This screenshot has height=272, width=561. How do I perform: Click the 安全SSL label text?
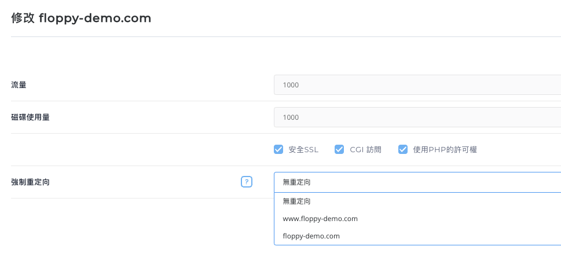point(303,149)
